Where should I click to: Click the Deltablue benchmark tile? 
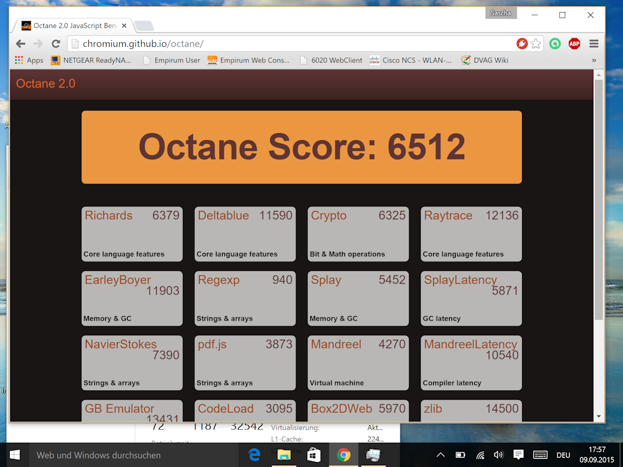click(x=245, y=234)
